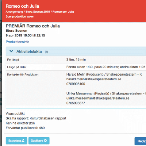Click the Fst längd row value

76,59
